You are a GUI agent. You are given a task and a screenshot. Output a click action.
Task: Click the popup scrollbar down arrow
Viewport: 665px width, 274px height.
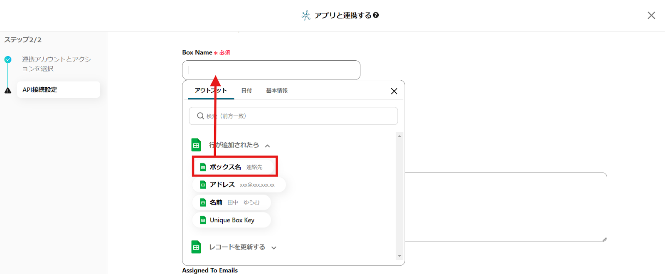coord(399,256)
